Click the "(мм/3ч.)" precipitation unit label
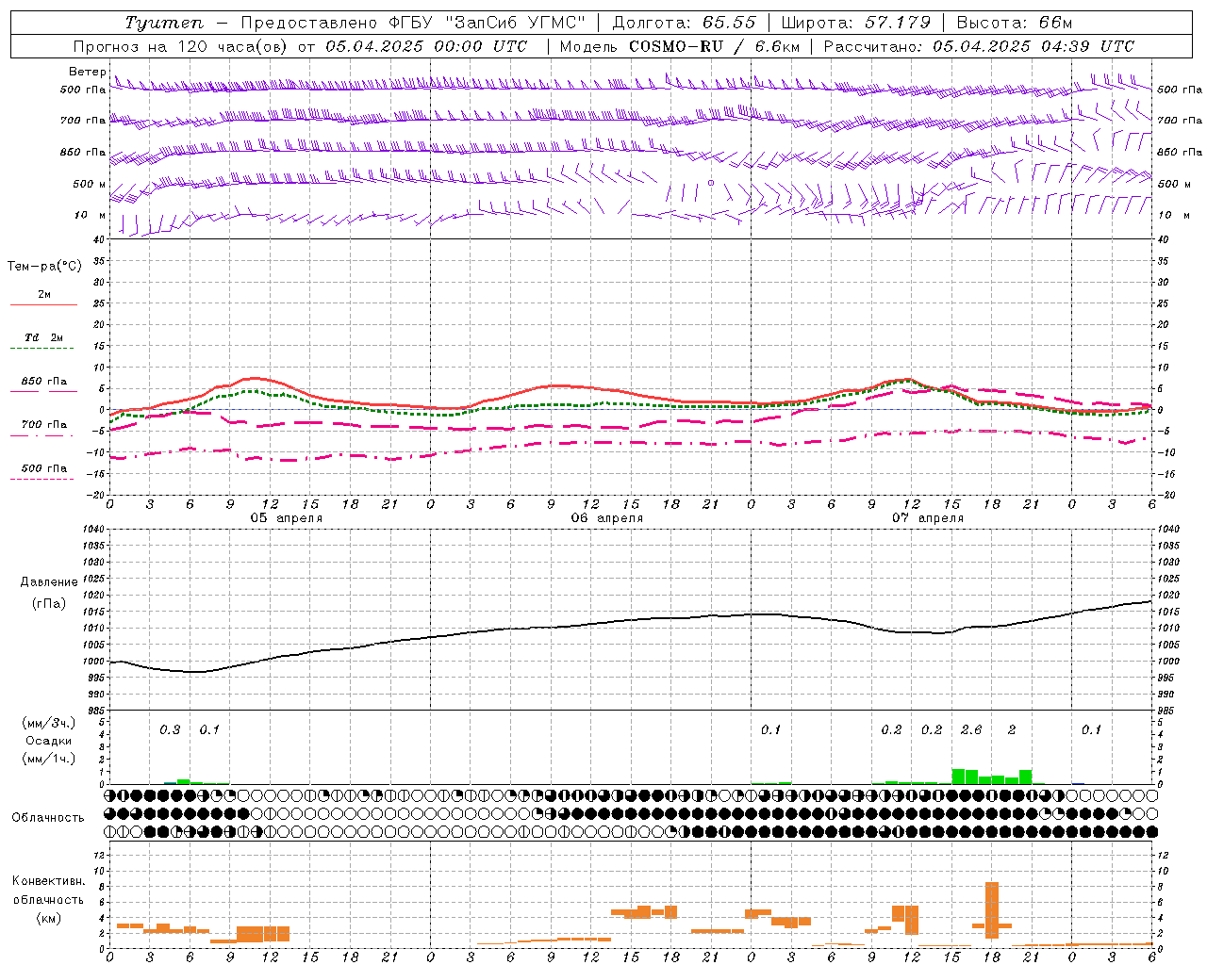The image size is (1207, 965). (x=49, y=723)
